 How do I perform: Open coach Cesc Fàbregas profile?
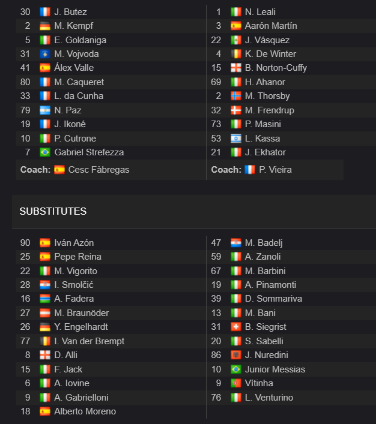pos(99,170)
